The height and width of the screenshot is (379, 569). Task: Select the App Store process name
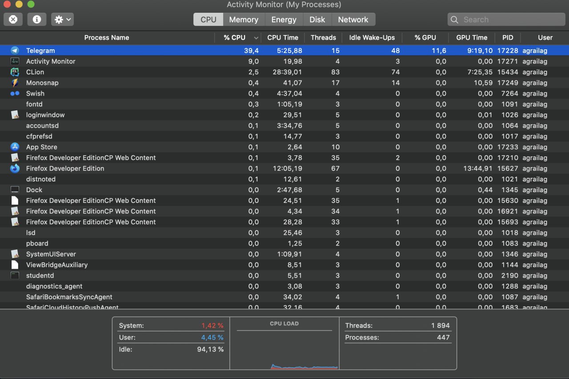coord(42,147)
